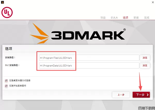The image size is (155, 110).
Task: Click the UL logo in header
Action: point(7,12)
